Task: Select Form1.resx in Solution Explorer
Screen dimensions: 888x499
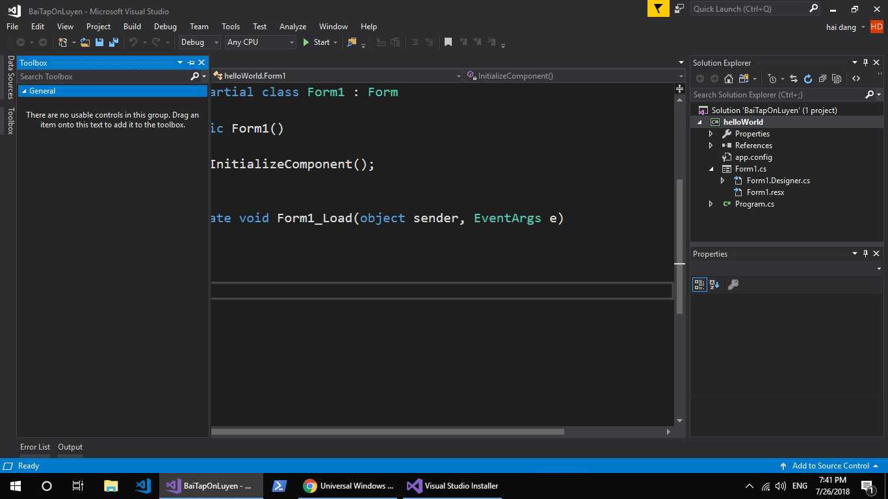Action: click(x=765, y=192)
